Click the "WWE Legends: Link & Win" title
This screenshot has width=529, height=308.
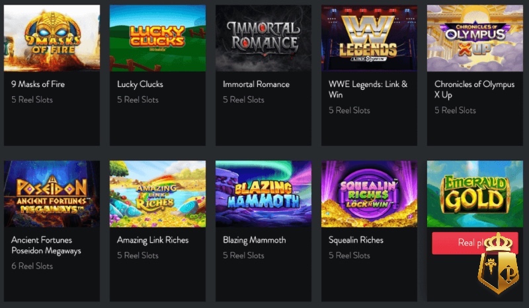[x=368, y=90]
